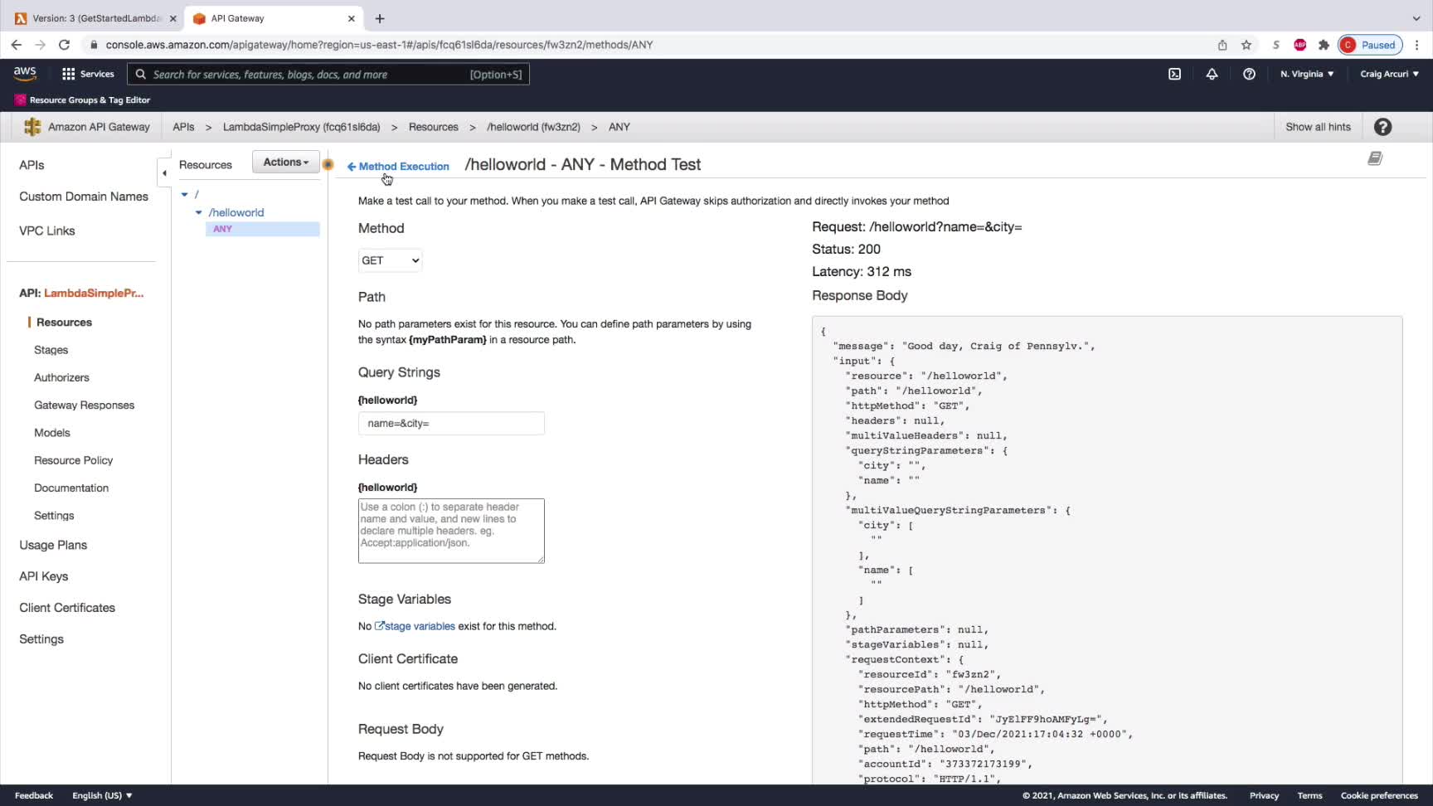Open the N. Virginia region dropdown
Viewport: 1433px width, 806px height.
[1307, 74]
